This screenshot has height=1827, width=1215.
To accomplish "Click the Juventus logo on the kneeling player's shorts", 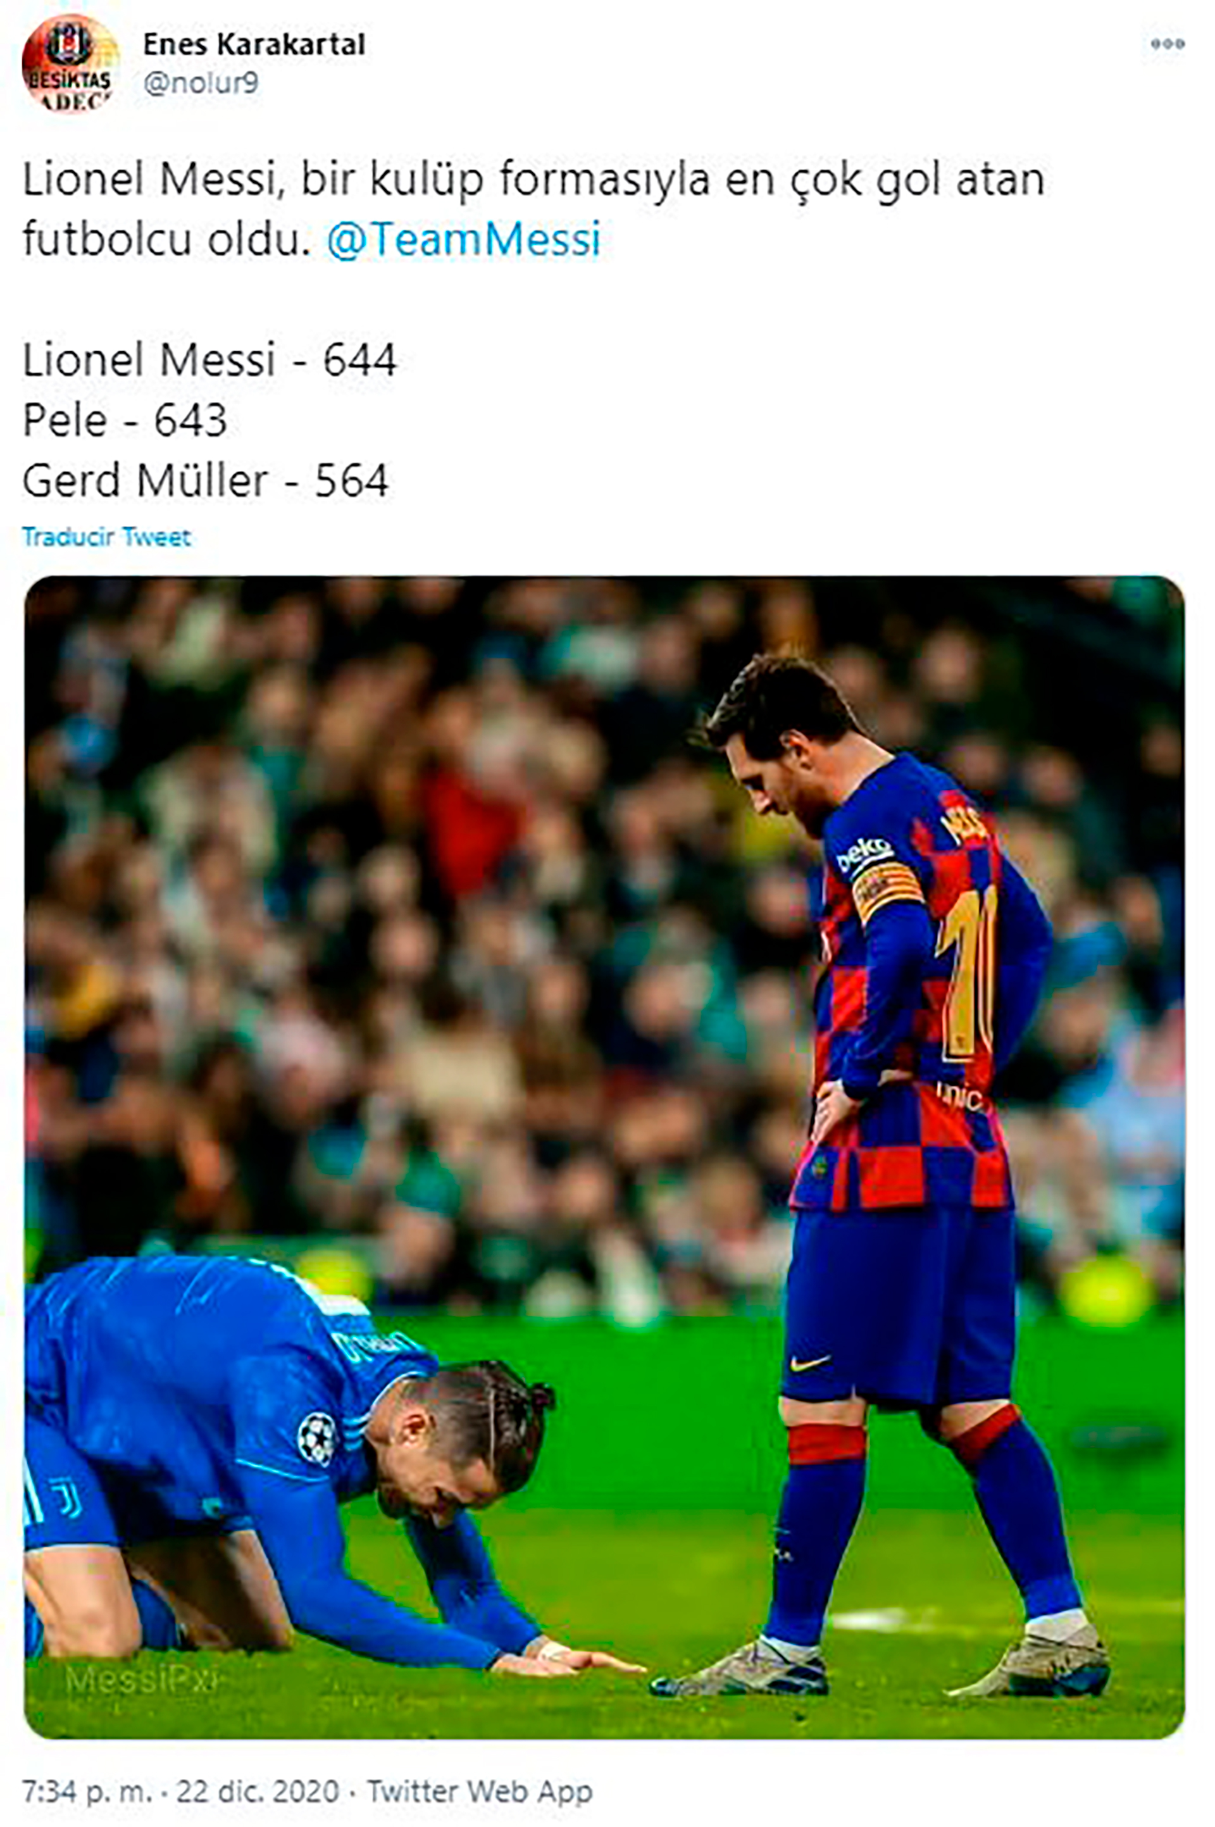I will point(65,1499).
